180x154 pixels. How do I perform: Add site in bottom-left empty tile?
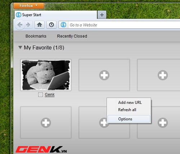pos(46,122)
